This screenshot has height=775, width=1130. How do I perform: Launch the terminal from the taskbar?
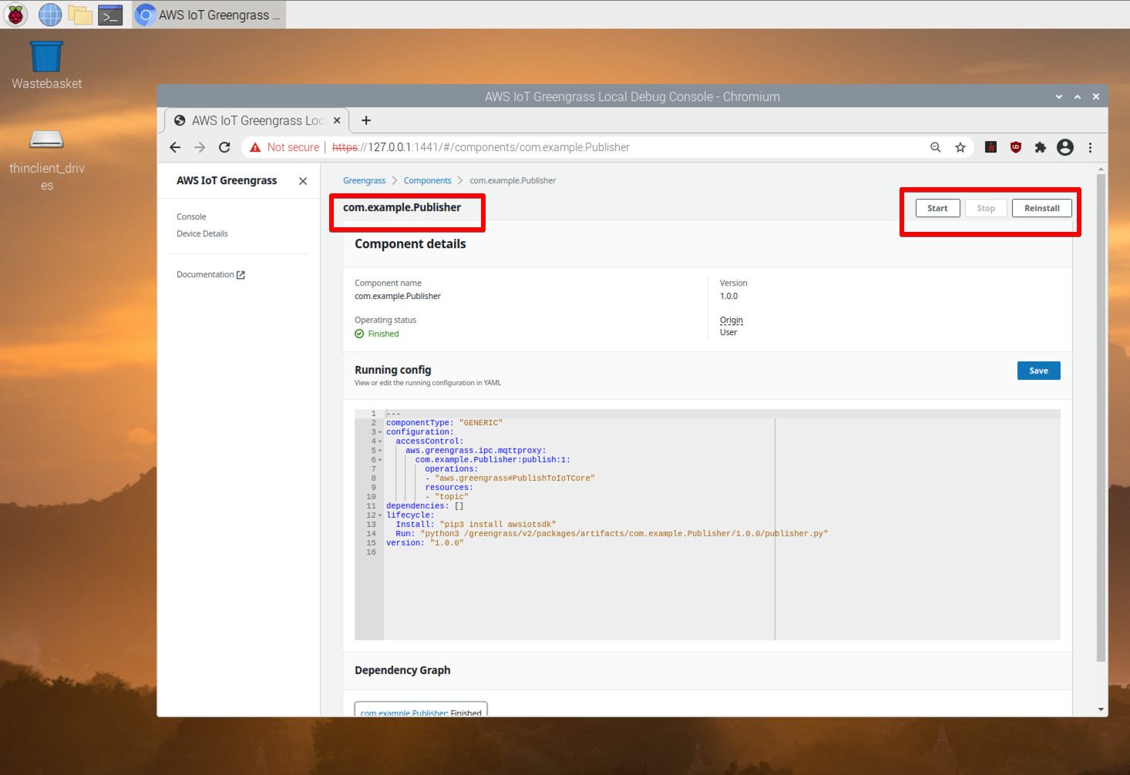(109, 14)
